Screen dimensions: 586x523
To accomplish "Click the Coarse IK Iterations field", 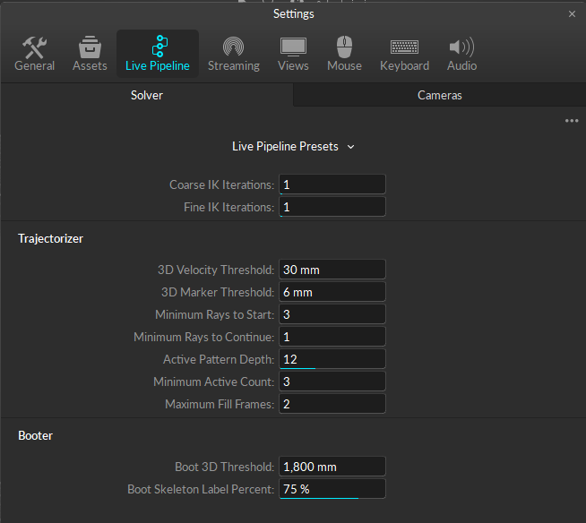I will (332, 184).
